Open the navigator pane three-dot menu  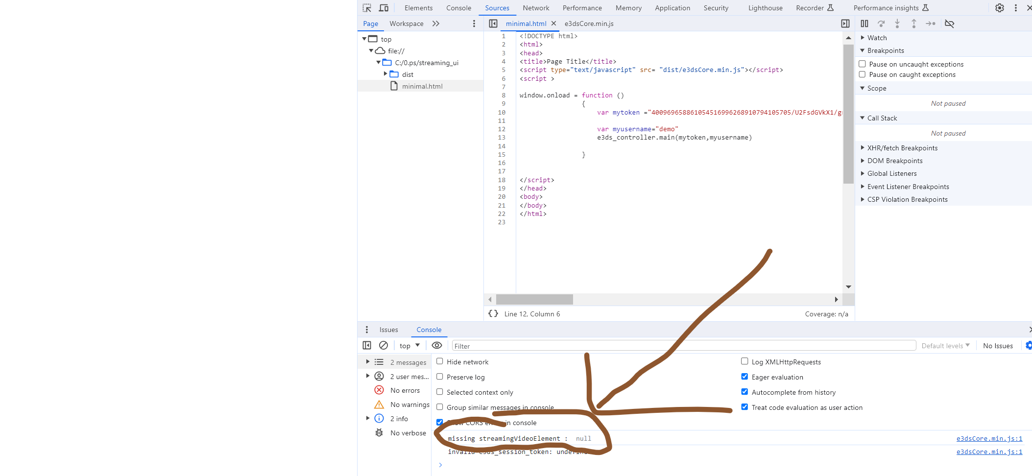[474, 24]
